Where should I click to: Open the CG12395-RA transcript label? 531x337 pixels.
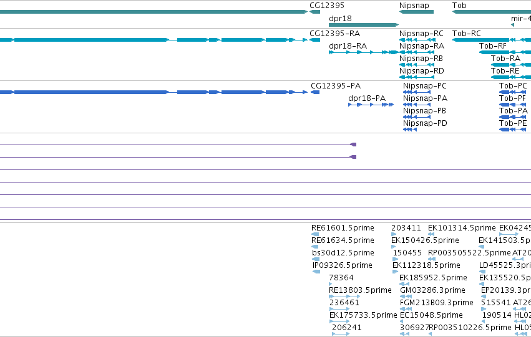point(334,34)
